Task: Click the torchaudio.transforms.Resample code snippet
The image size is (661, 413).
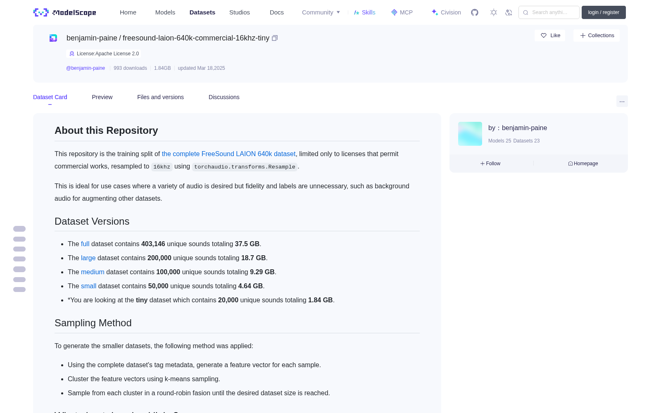Action: tap(245, 167)
